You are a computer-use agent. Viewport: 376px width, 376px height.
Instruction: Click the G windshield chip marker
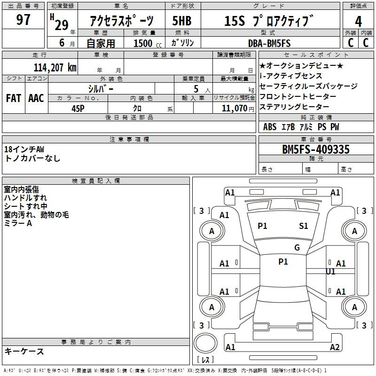(297, 248)
